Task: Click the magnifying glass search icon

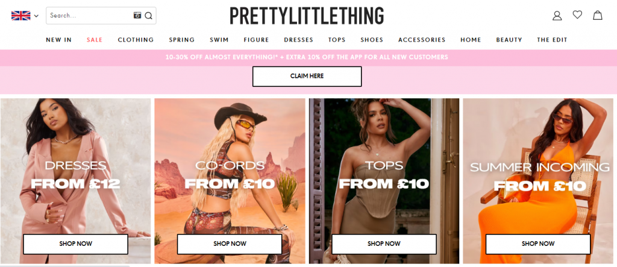Action: 148,16
